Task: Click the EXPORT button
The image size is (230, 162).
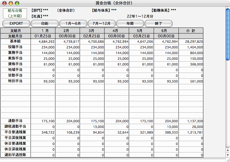Action: coord(16,23)
